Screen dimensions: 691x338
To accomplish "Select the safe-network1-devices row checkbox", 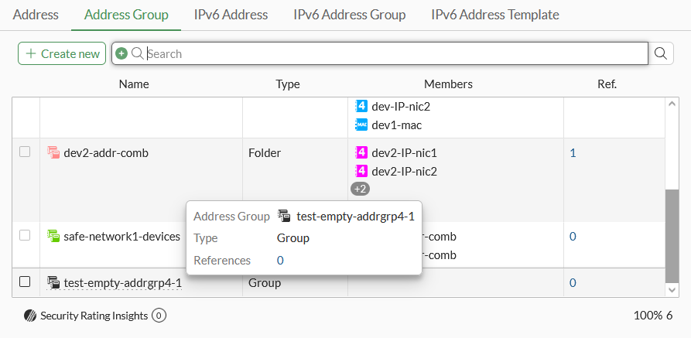I will 25,235.
